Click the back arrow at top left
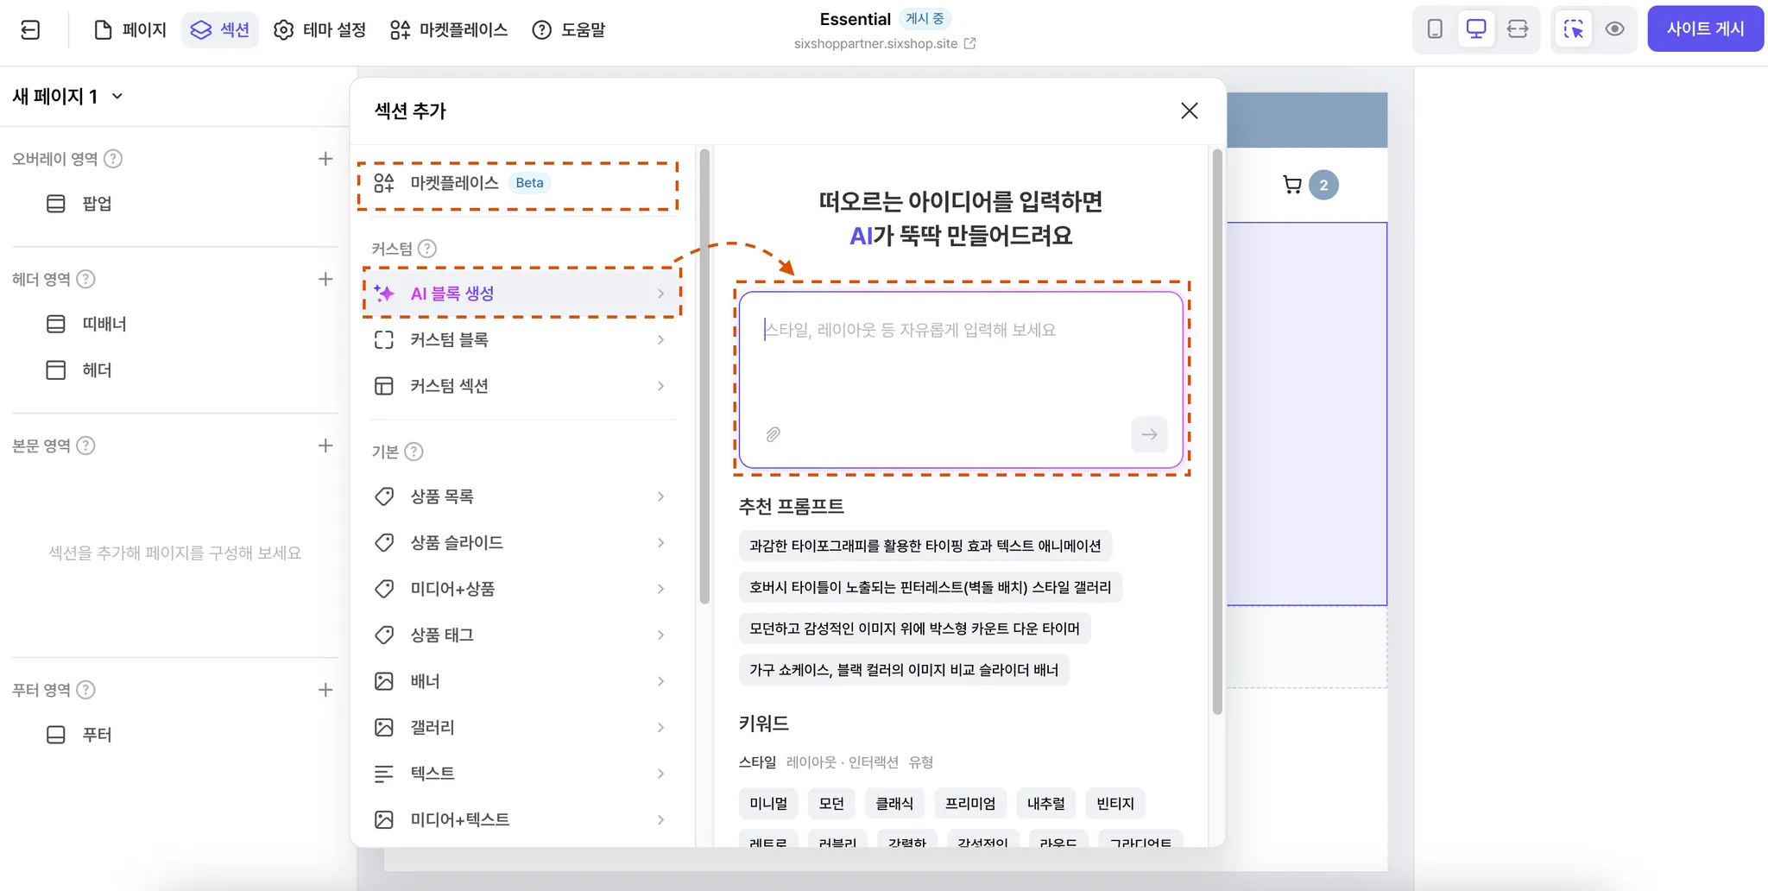The image size is (1768, 891). point(29,28)
